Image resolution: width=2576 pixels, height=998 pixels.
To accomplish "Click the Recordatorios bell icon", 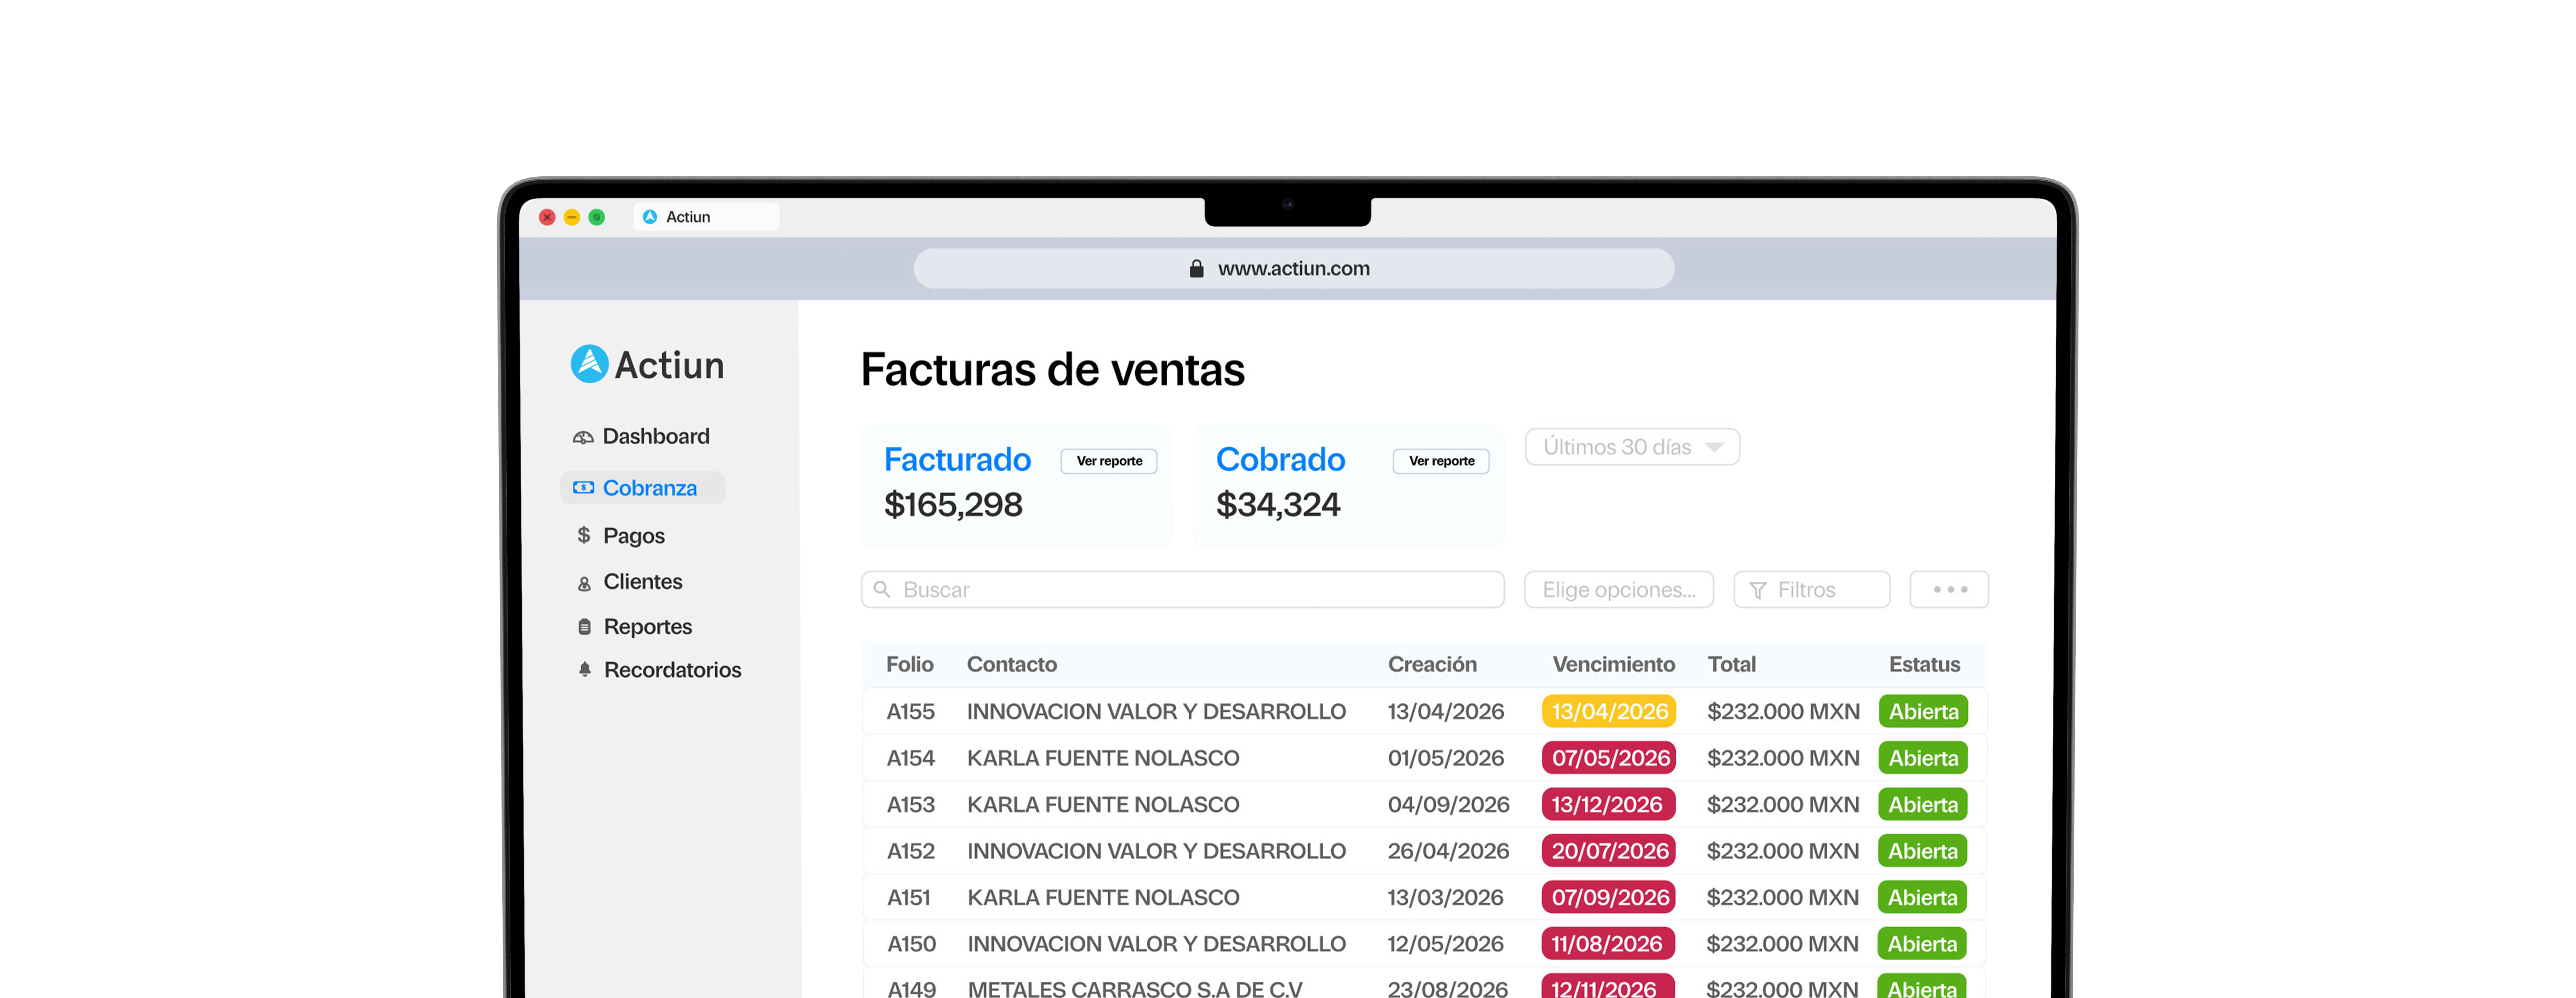I will point(584,669).
